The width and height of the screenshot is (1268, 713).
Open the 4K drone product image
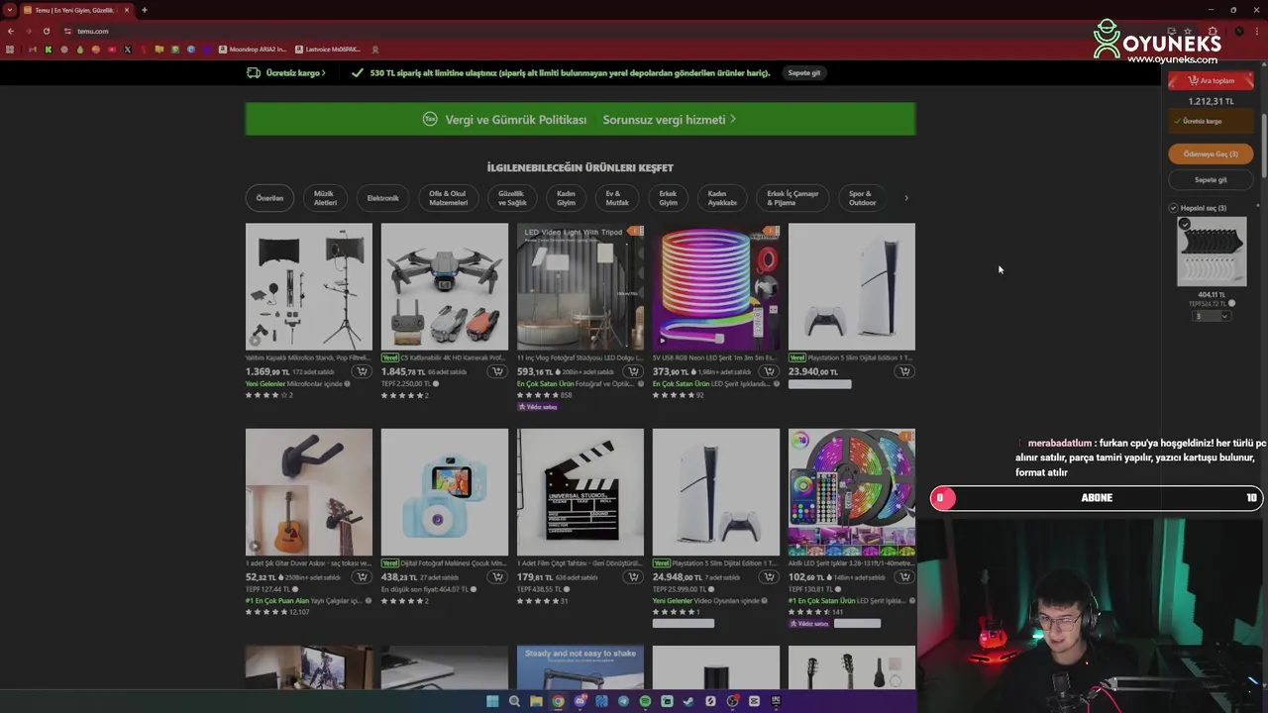(445, 286)
